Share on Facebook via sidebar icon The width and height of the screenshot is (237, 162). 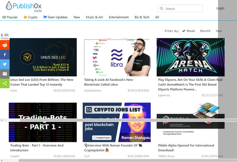click(x=5, y=54)
